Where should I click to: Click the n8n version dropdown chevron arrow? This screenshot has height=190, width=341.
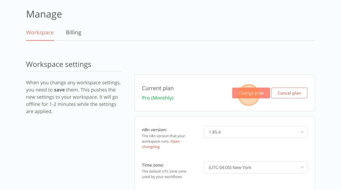302,132
